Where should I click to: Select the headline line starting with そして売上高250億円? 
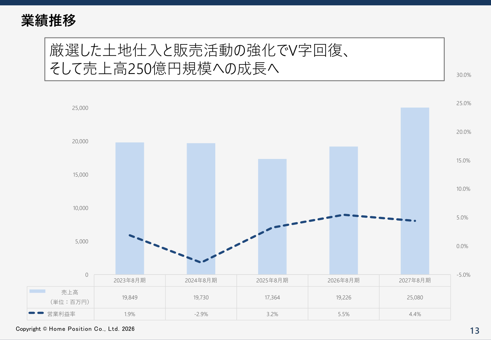click(x=164, y=69)
